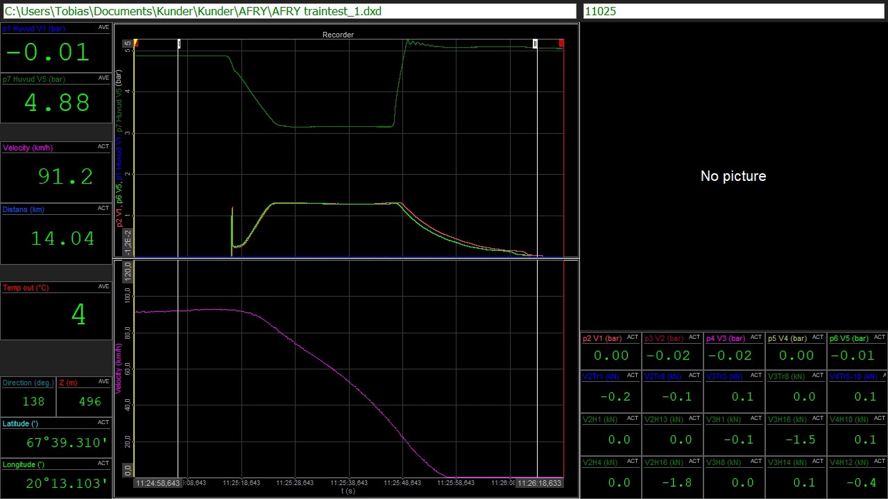Image resolution: width=888 pixels, height=499 pixels.
Task: Select the V2H16 (kN) meter showing -1.8
Action: click(672, 477)
